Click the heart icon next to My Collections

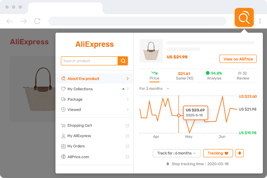coord(63,89)
